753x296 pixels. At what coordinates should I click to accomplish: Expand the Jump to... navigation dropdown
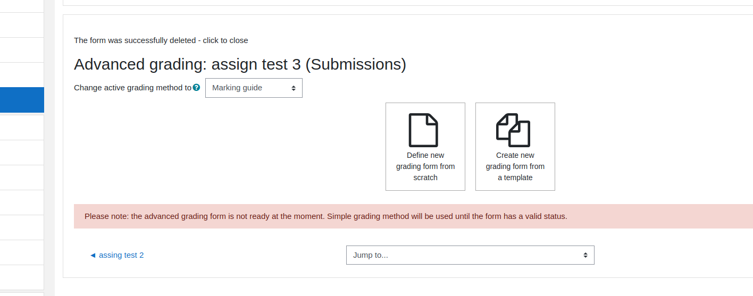[x=470, y=255]
